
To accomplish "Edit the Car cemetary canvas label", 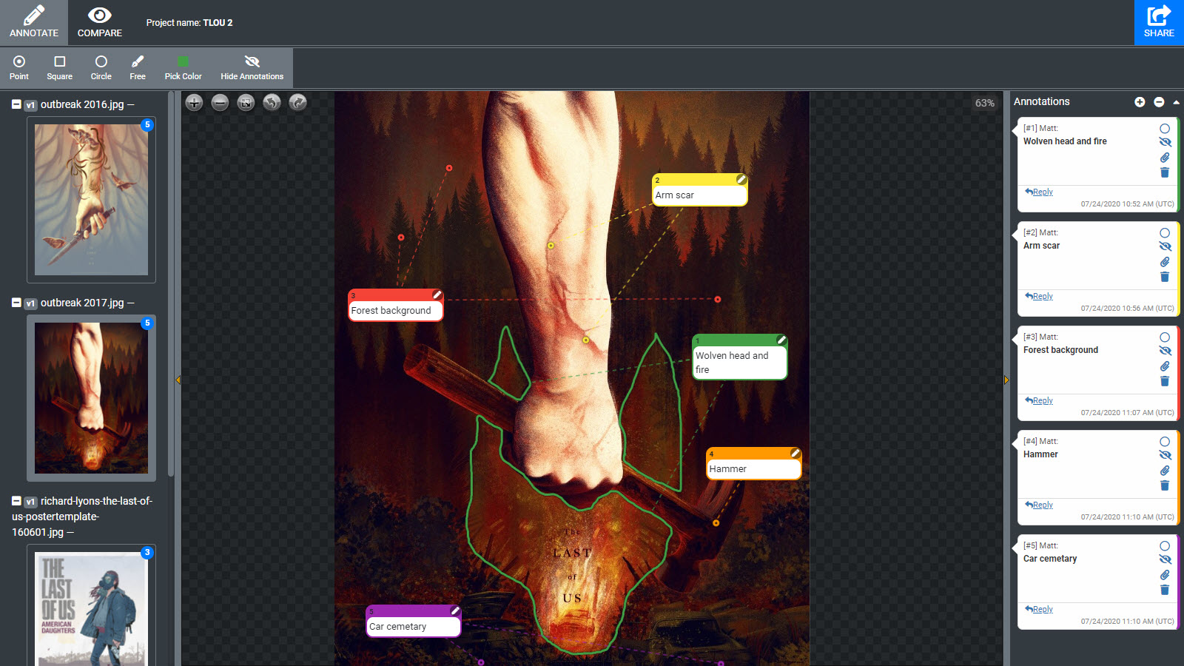I will tap(455, 611).
